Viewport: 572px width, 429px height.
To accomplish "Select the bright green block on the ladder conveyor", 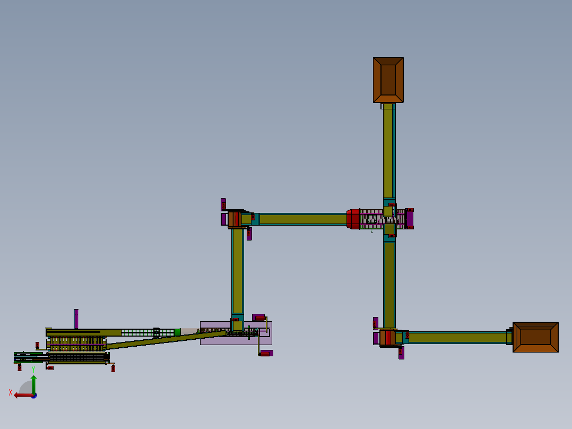I will click(177, 332).
